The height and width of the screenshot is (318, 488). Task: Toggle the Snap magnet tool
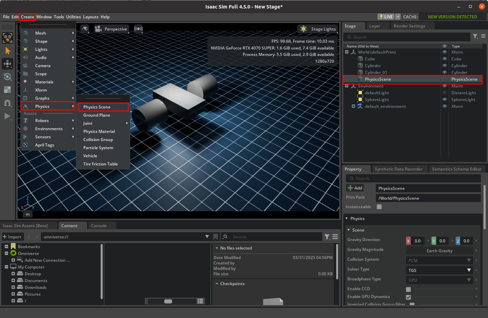[7, 103]
